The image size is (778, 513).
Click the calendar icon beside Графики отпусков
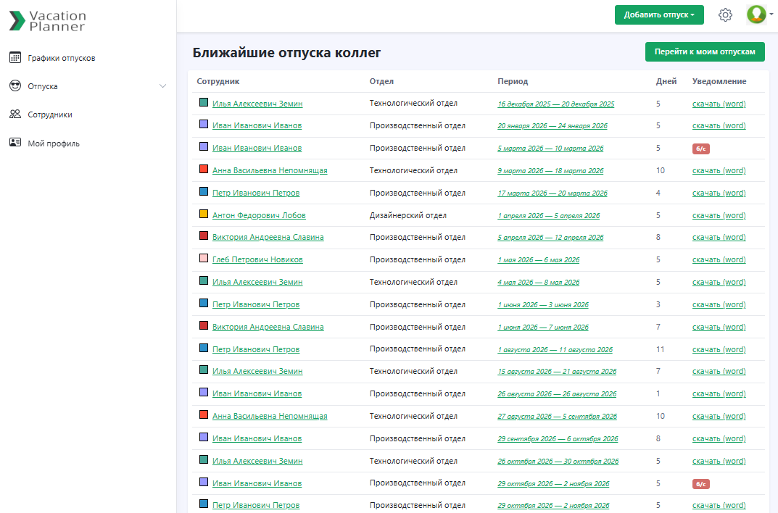15,58
